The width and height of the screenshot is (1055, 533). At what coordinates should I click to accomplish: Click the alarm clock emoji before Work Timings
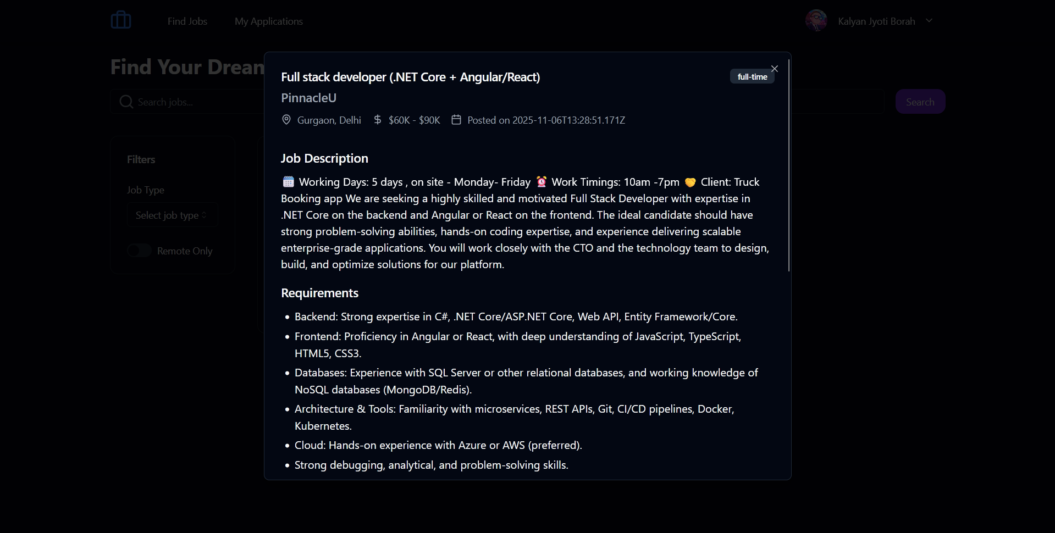pyautogui.click(x=542, y=182)
